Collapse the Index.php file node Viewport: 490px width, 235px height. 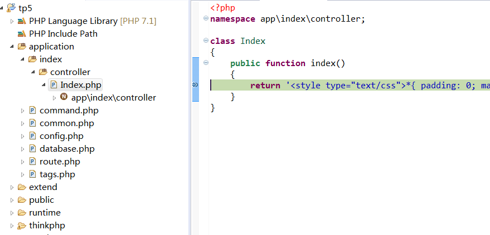click(43, 85)
